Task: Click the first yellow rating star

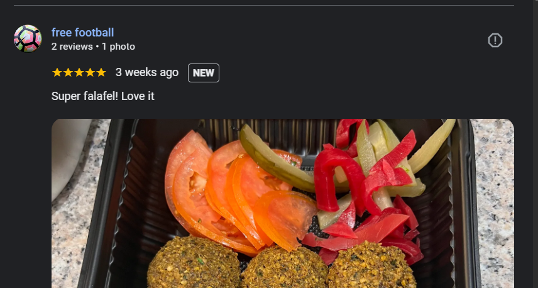Action: coord(57,72)
